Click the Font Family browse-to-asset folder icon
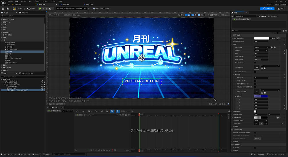This screenshot has width=288, height=157. (x=275, y=47)
